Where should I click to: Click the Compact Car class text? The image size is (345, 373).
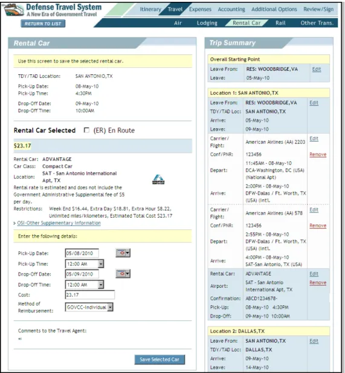[x=57, y=166]
